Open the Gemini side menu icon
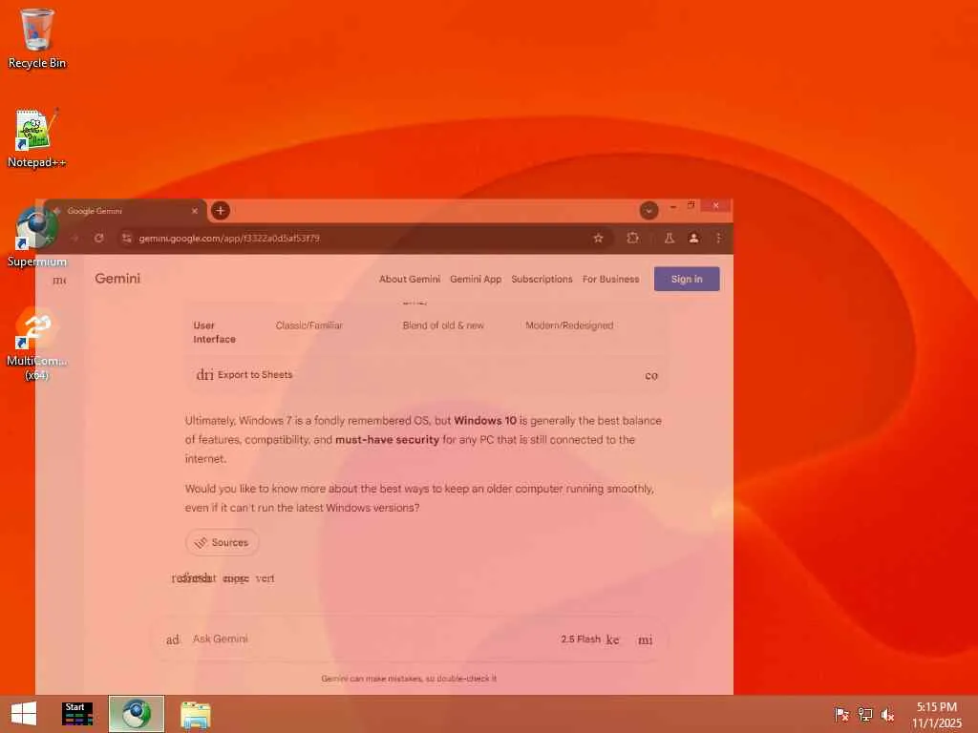Image resolution: width=978 pixels, height=733 pixels. [x=59, y=280]
